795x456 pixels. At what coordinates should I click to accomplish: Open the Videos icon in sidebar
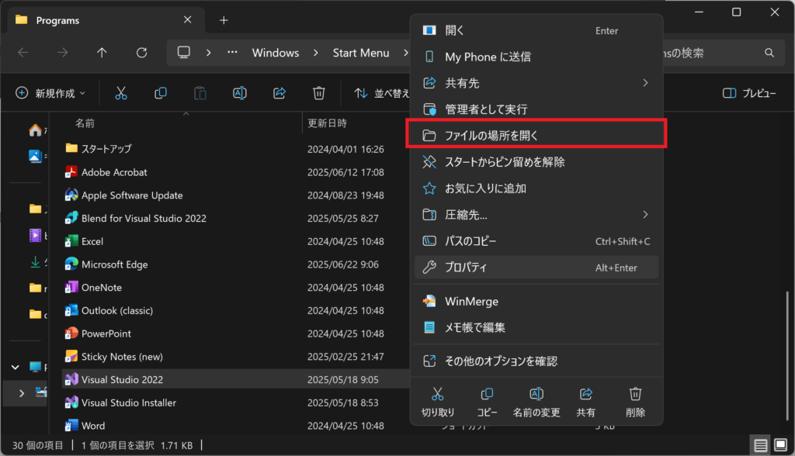(x=35, y=235)
